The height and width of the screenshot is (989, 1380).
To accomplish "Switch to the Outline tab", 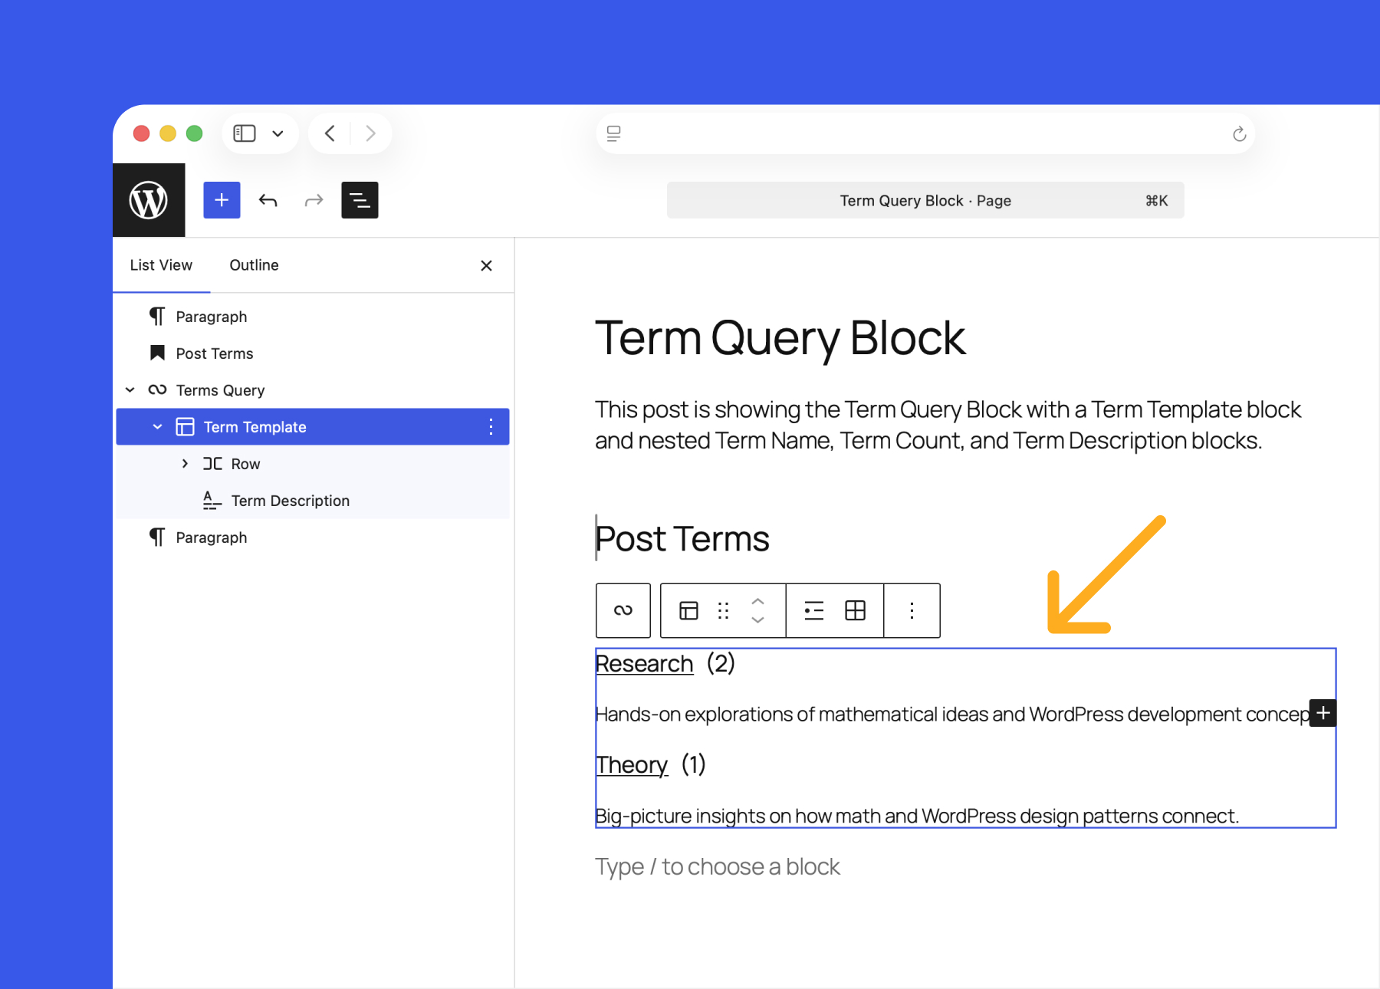I will (253, 264).
